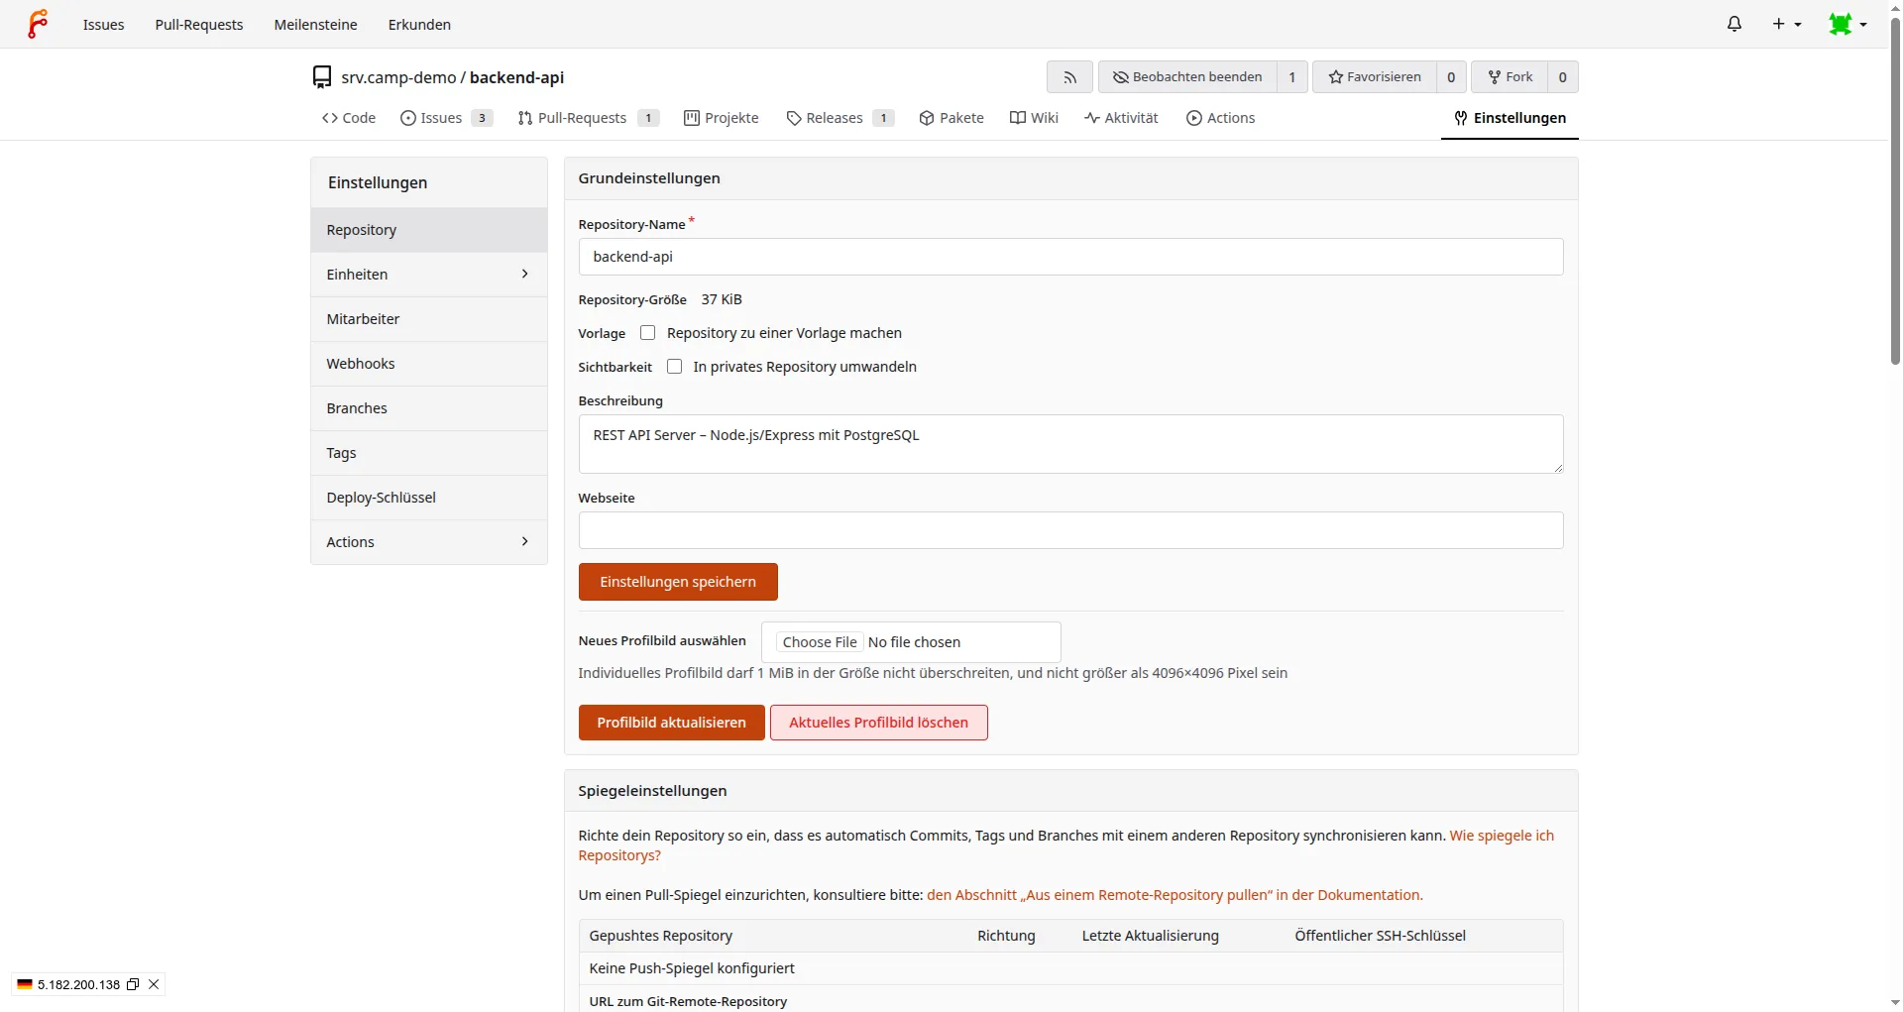
Task: Click the Webseite input field
Action: click(x=1070, y=530)
